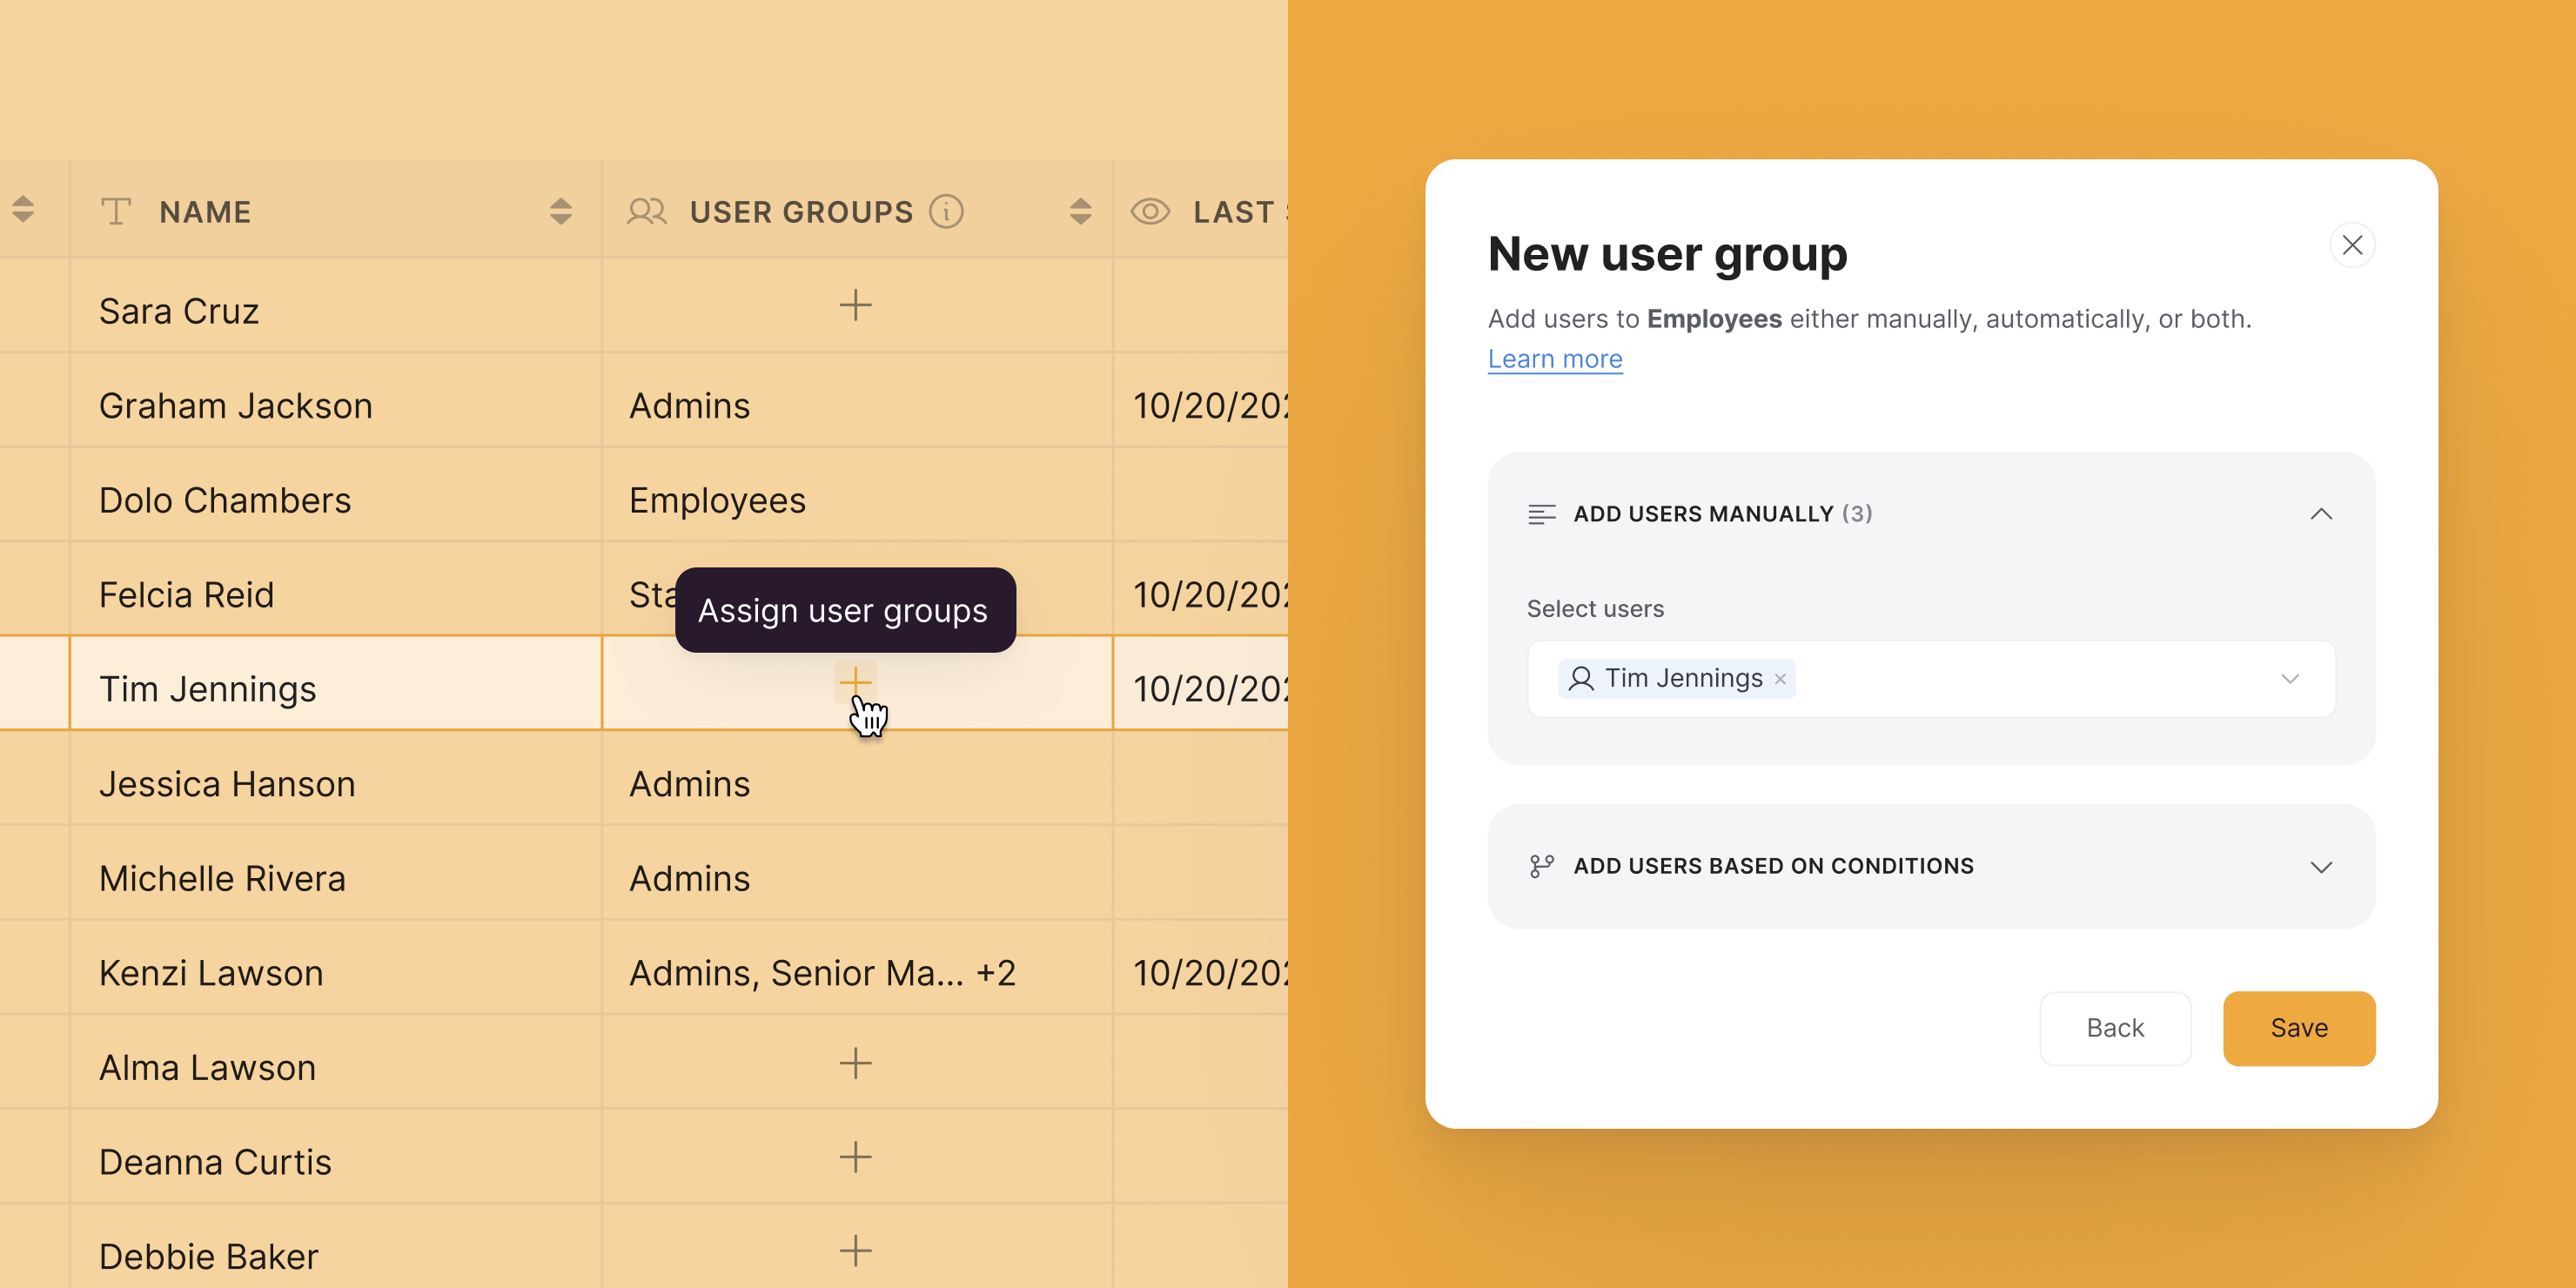2576x1288 pixels.
Task: Remove Tim Jennings from selected users
Action: coord(1780,679)
